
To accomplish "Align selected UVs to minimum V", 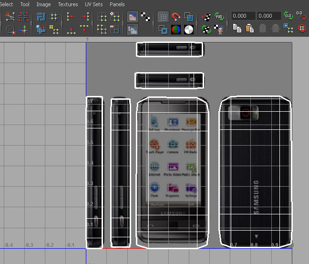I will point(71,30).
